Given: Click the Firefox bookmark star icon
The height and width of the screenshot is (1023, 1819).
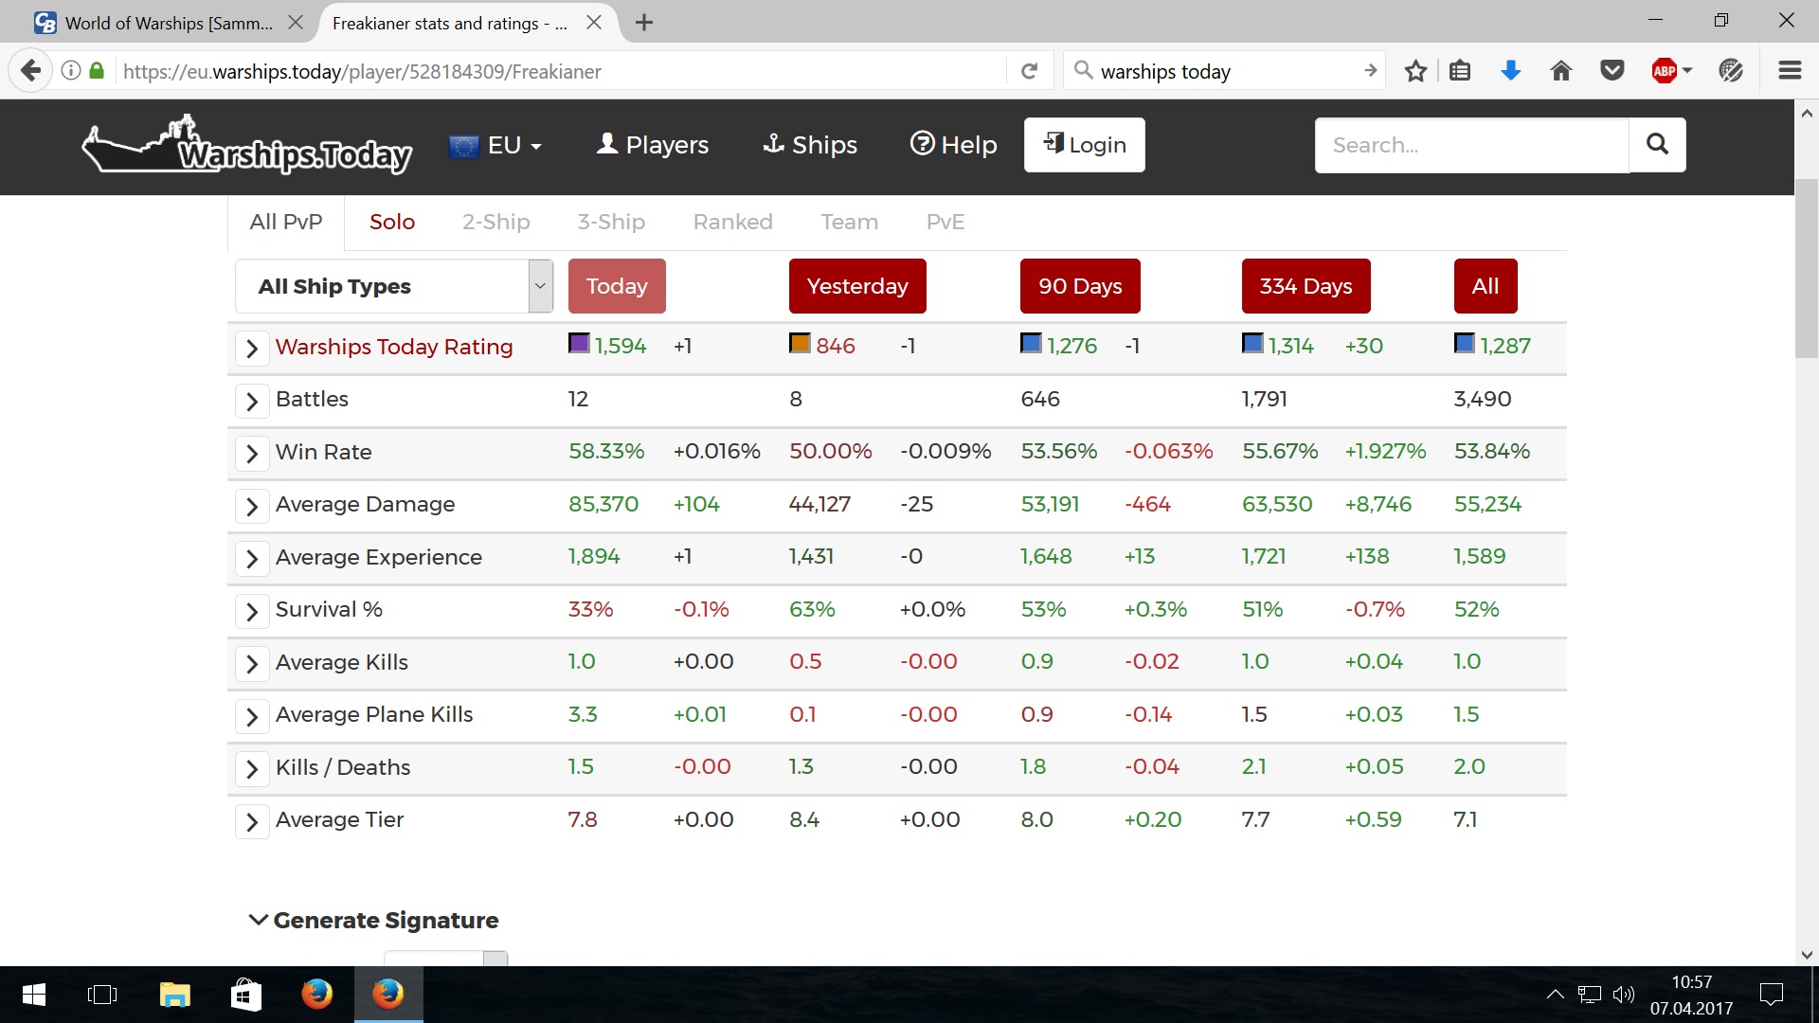Looking at the screenshot, I should (1415, 71).
